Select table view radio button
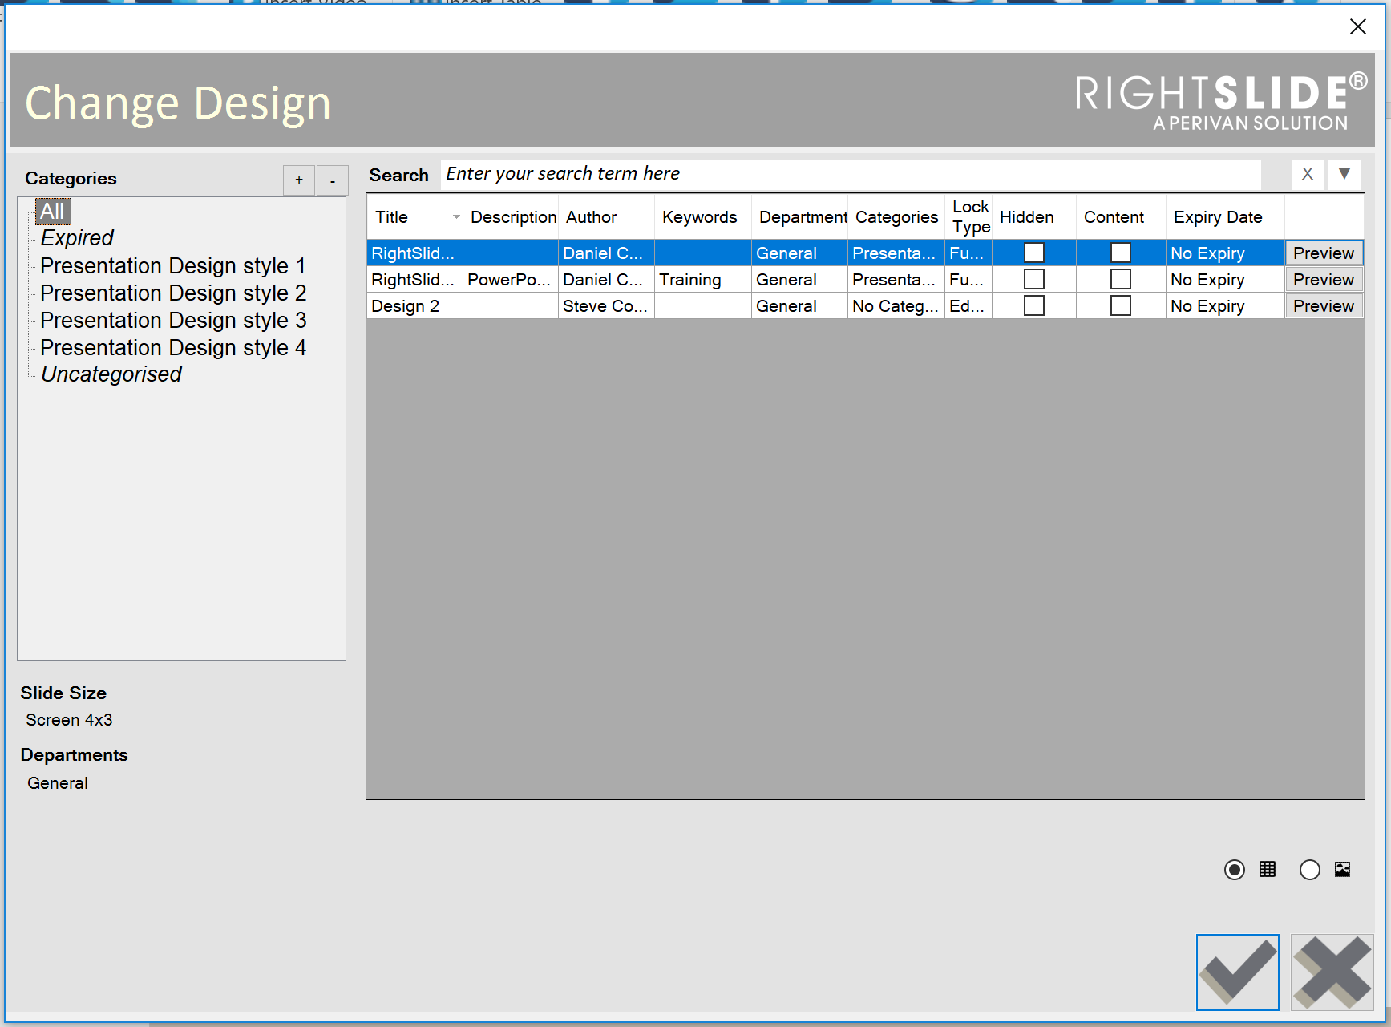The image size is (1391, 1027). click(1235, 870)
